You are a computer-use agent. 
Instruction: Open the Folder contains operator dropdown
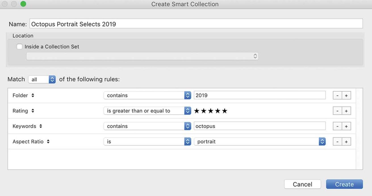pos(147,96)
